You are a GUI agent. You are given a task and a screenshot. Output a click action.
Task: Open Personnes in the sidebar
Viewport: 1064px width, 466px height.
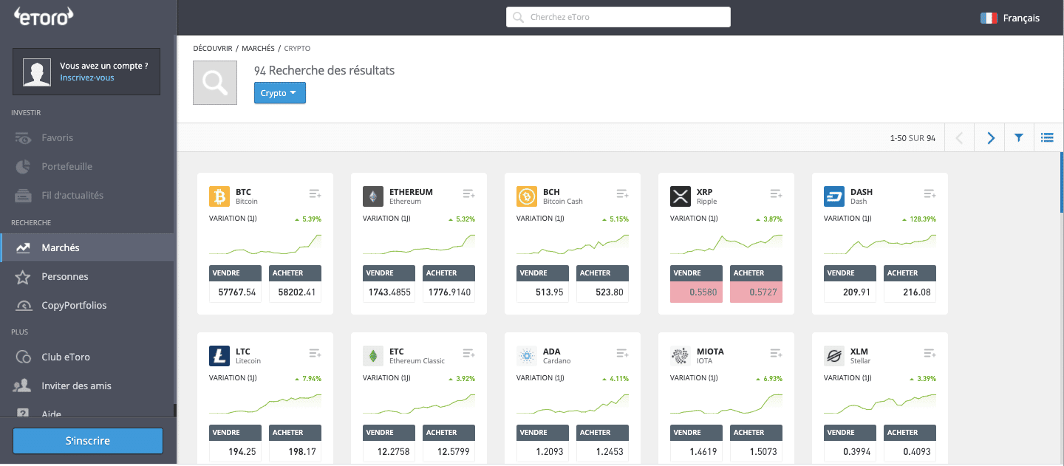(87, 277)
